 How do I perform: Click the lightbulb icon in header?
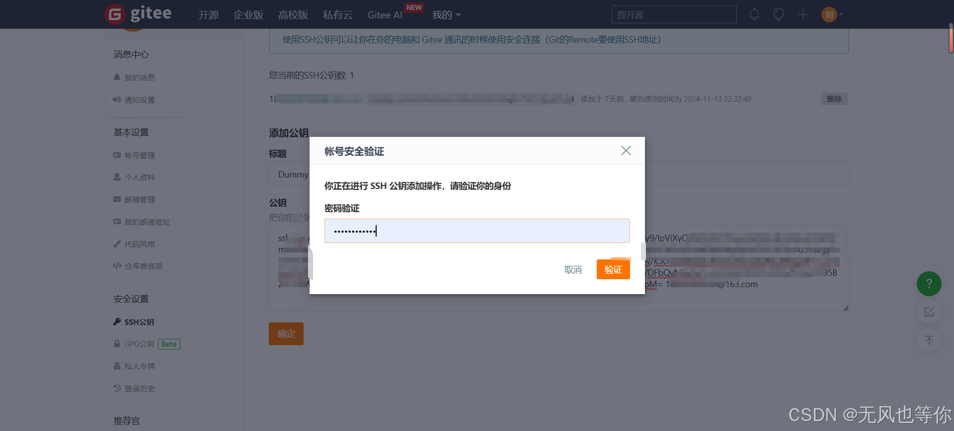pos(779,14)
